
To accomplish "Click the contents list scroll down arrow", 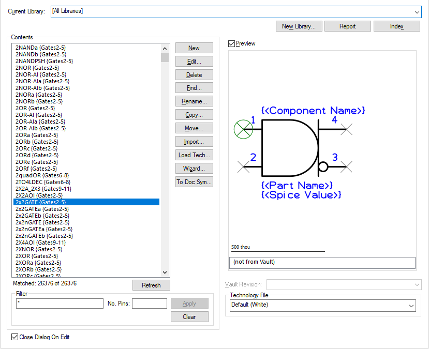I will click(165, 272).
